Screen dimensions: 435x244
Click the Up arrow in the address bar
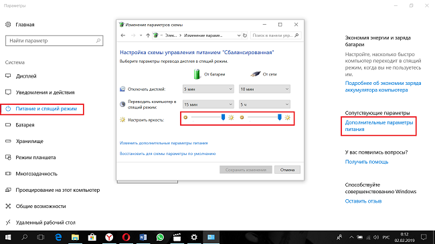(x=148, y=35)
